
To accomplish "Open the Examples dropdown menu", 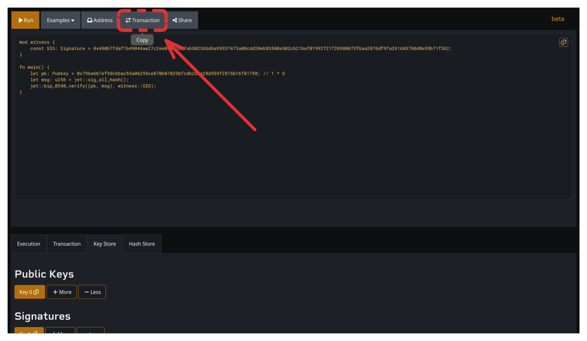I will (x=60, y=20).
